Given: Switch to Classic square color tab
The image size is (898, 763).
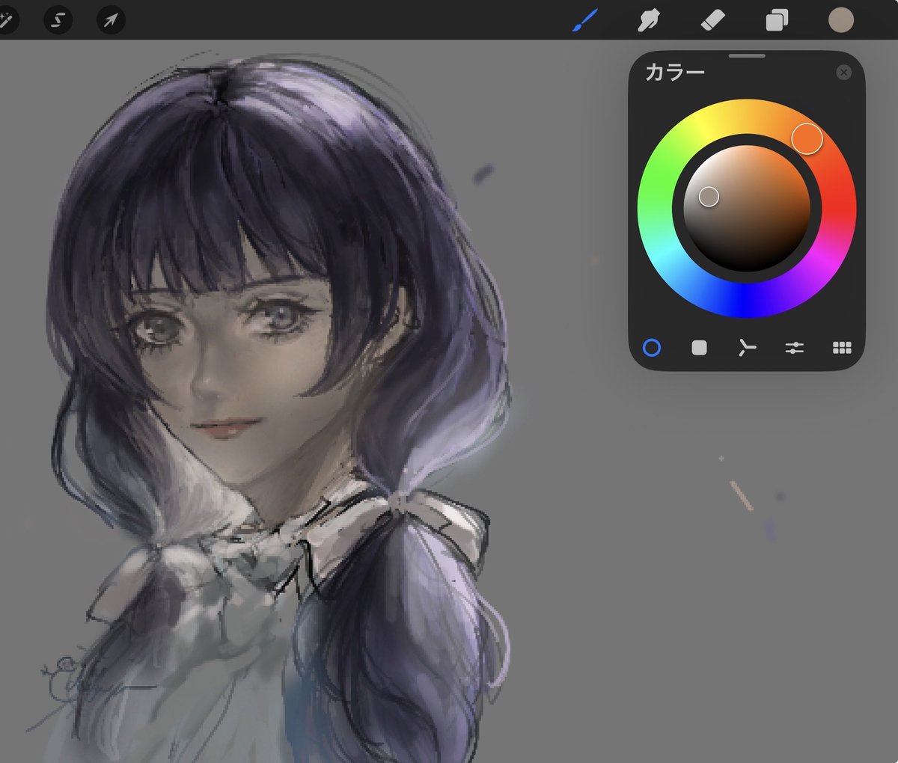Looking at the screenshot, I should [x=699, y=347].
